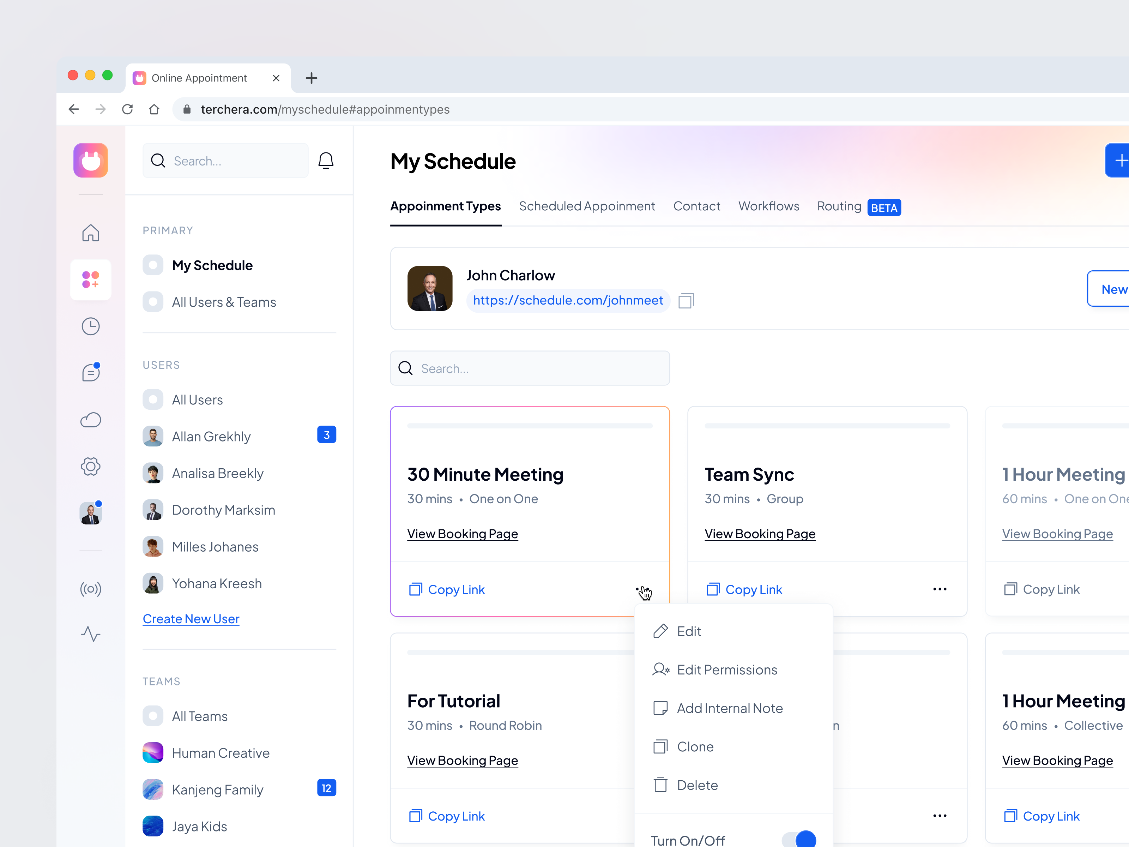Open the options menu on Team Sync card
This screenshot has width=1129, height=847.
click(x=940, y=589)
